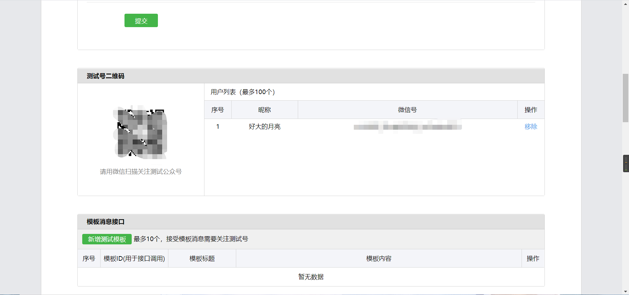Click the green 提交 submit button
Image resolution: width=629 pixels, height=295 pixels.
point(141,21)
